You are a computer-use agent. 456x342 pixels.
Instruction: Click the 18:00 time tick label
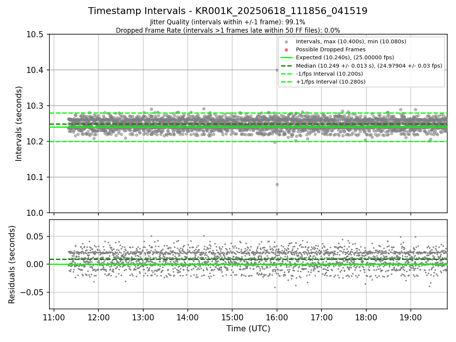click(x=366, y=317)
